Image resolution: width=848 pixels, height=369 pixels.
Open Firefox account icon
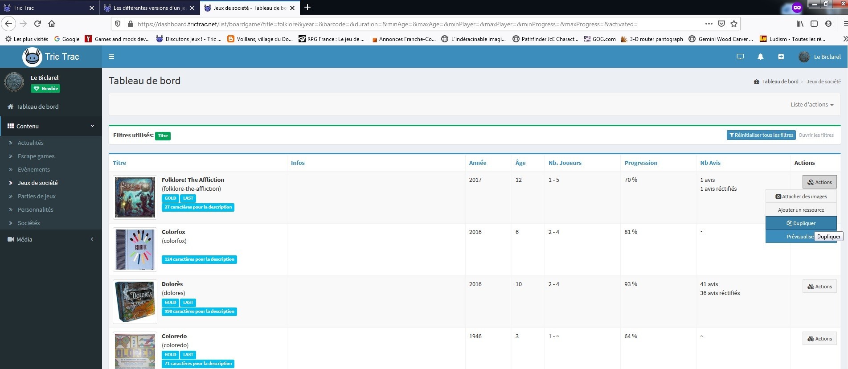(x=828, y=24)
